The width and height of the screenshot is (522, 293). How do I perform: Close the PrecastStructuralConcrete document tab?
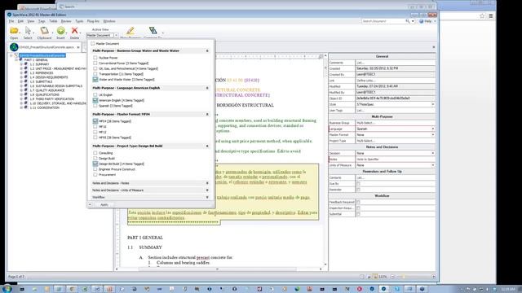point(78,47)
